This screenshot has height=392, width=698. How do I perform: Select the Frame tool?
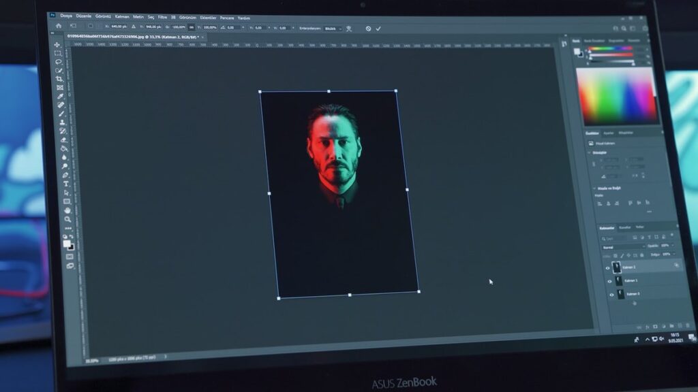[60, 88]
